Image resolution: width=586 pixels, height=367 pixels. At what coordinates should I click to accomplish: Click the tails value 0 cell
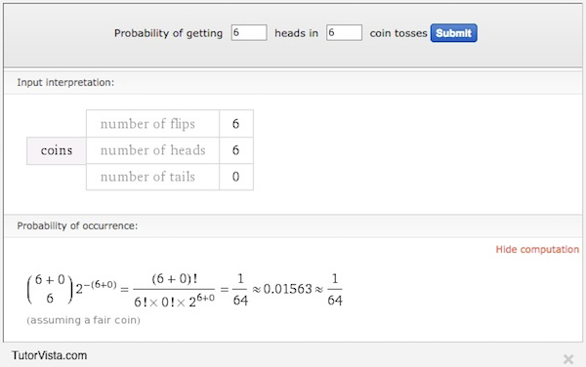(x=236, y=177)
